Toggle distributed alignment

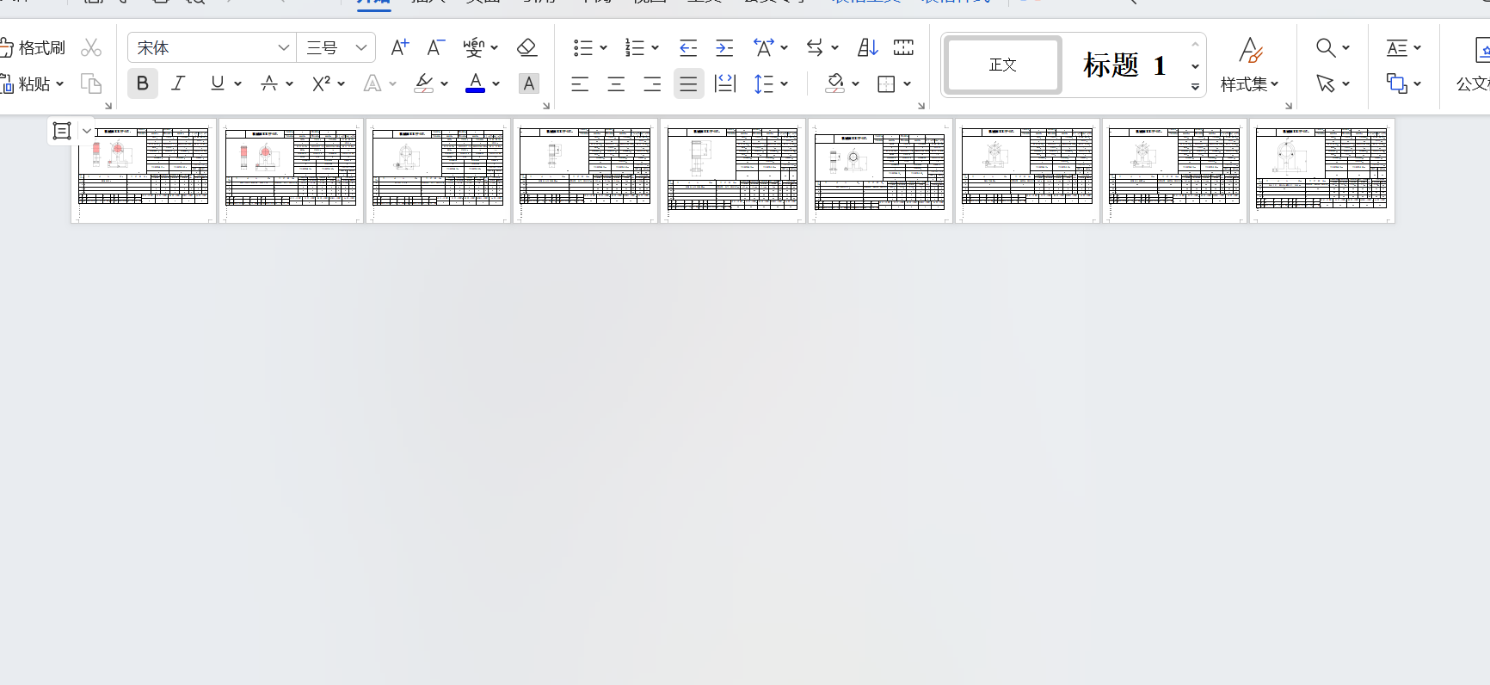click(x=725, y=83)
